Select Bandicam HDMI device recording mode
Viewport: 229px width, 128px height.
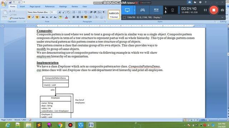(x=156, y=10)
